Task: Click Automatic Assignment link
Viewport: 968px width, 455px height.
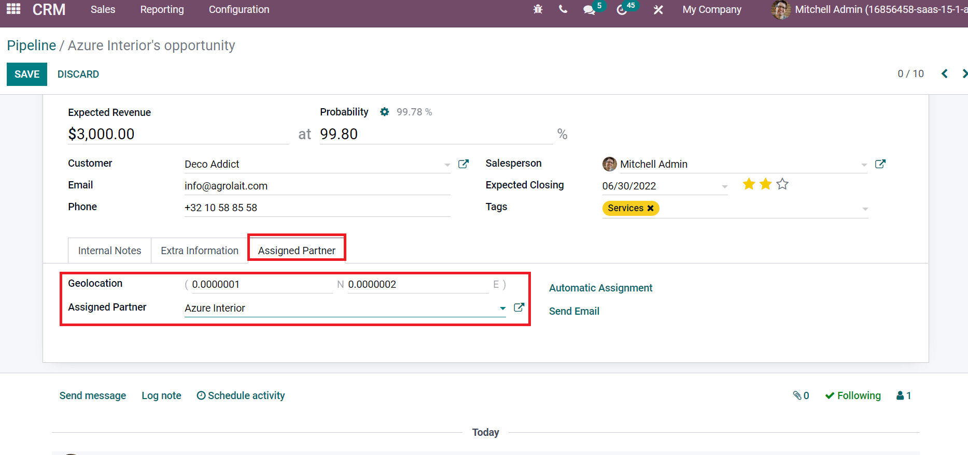Action: (601, 288)
